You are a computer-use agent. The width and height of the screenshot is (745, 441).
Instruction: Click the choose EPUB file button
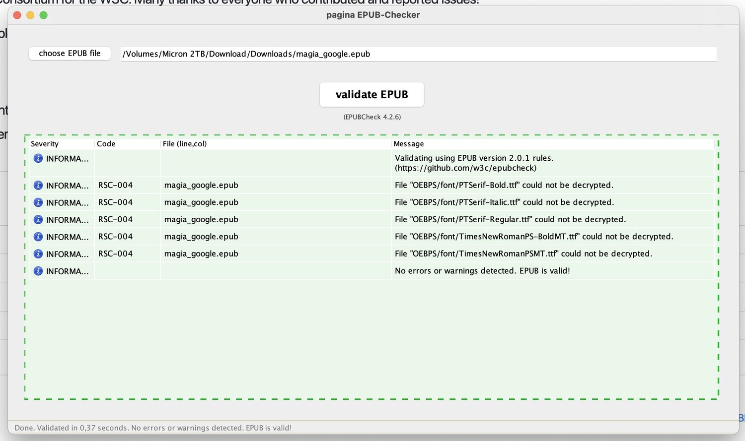coord(70,53)
